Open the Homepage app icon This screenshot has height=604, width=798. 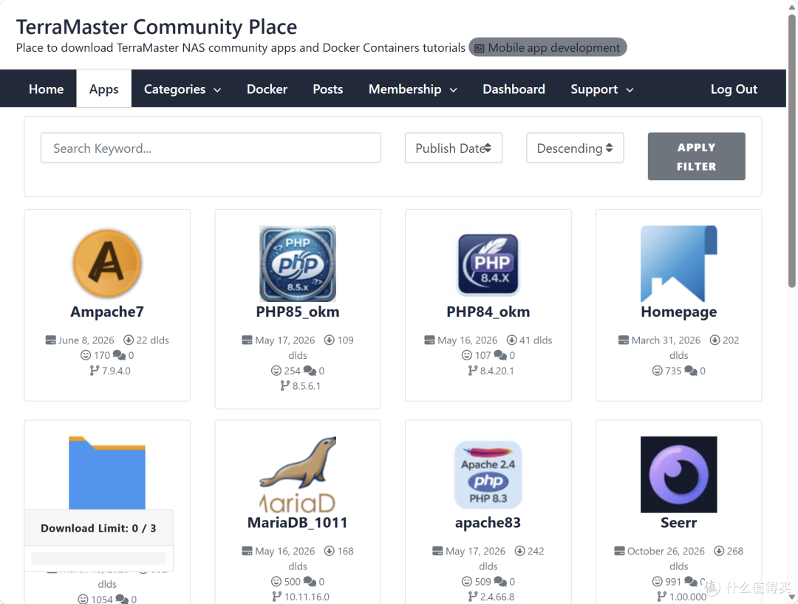pyautogui.click(x=678, y=264)
